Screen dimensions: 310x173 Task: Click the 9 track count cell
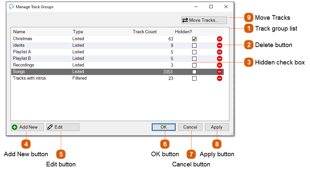(172, 46)
